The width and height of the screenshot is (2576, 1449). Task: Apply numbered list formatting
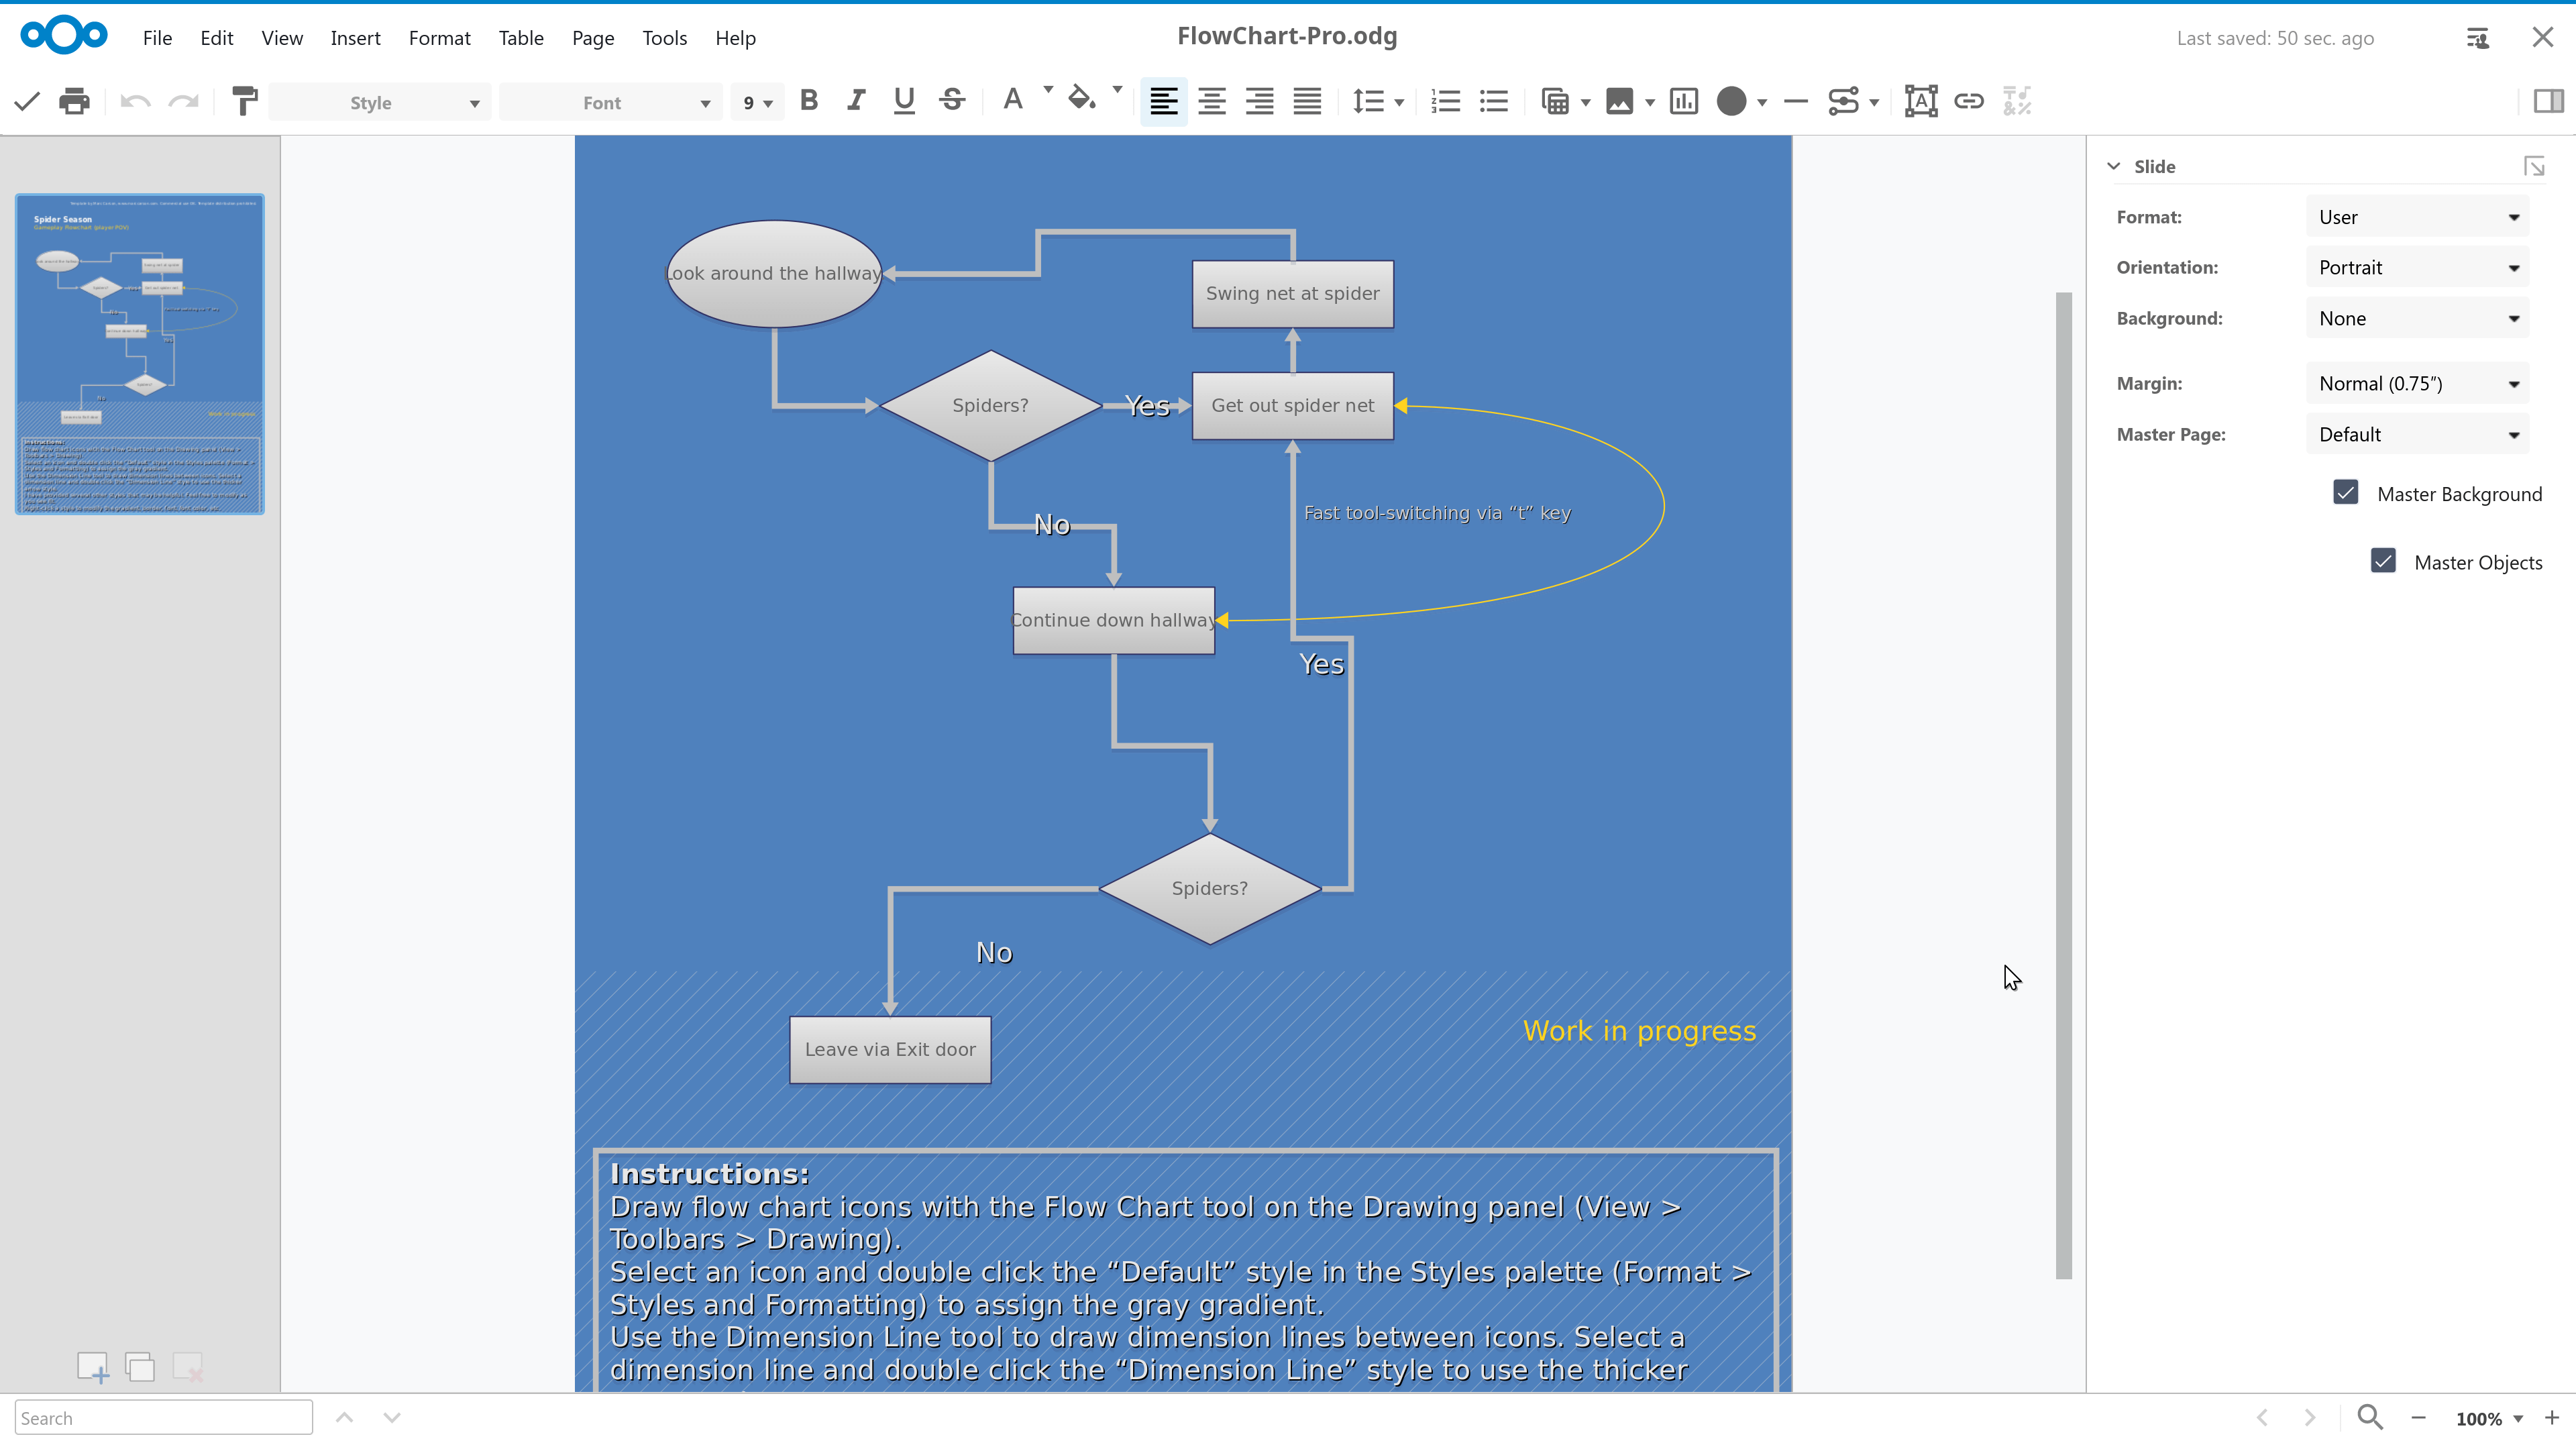tap(1446, 101)
